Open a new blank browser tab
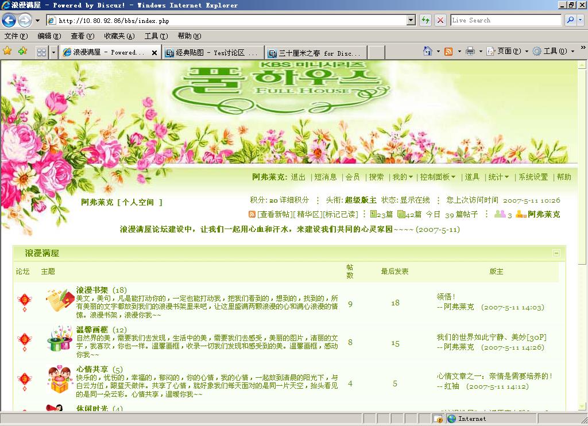 click(376, 53)
